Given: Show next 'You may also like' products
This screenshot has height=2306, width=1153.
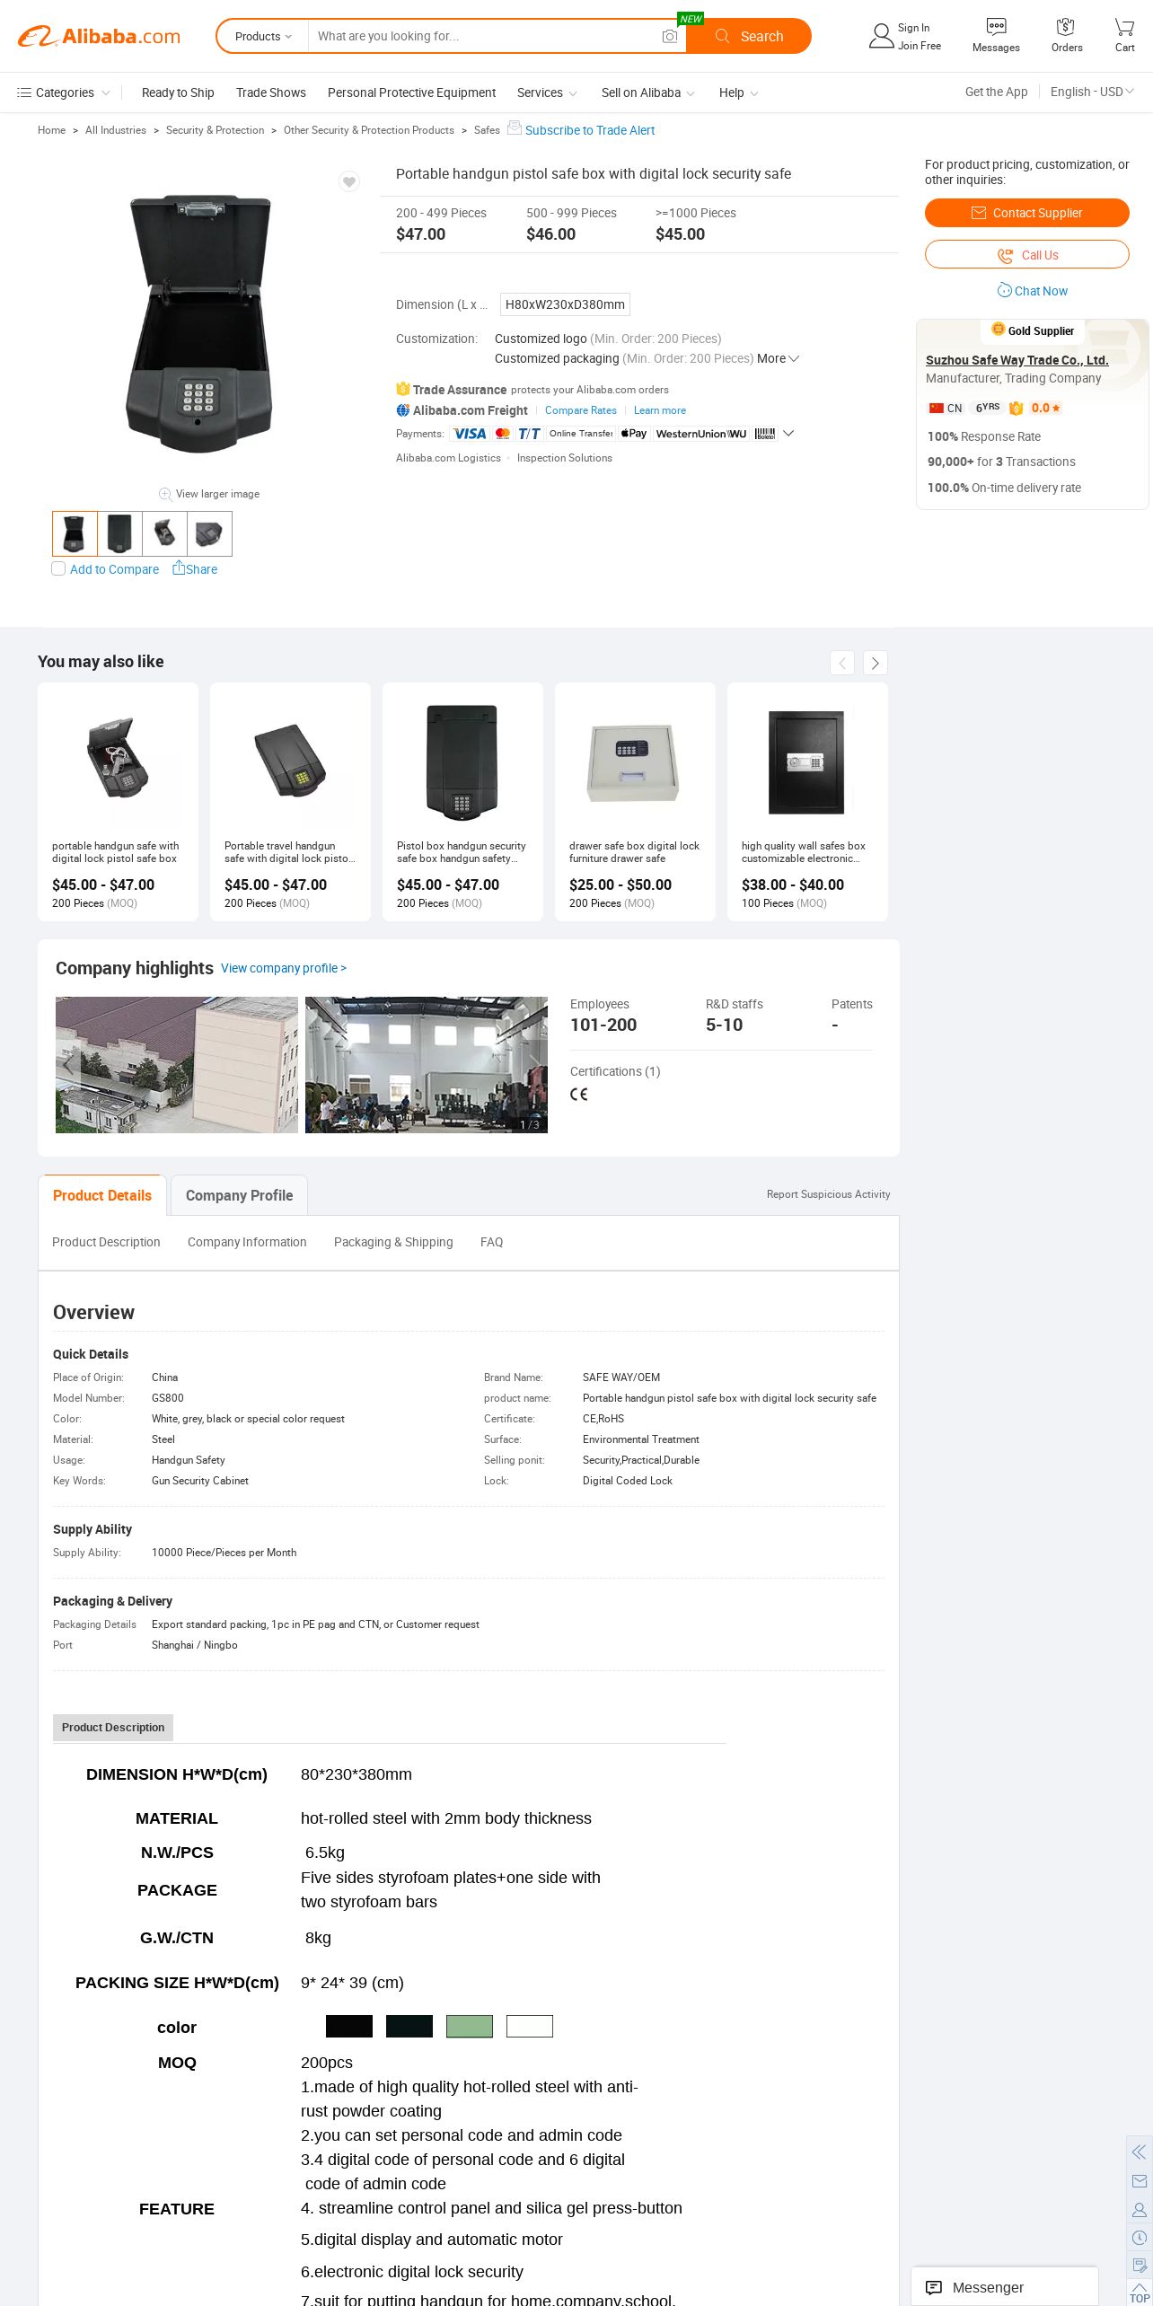Looking at the screenshot, I should click(876, 663).
